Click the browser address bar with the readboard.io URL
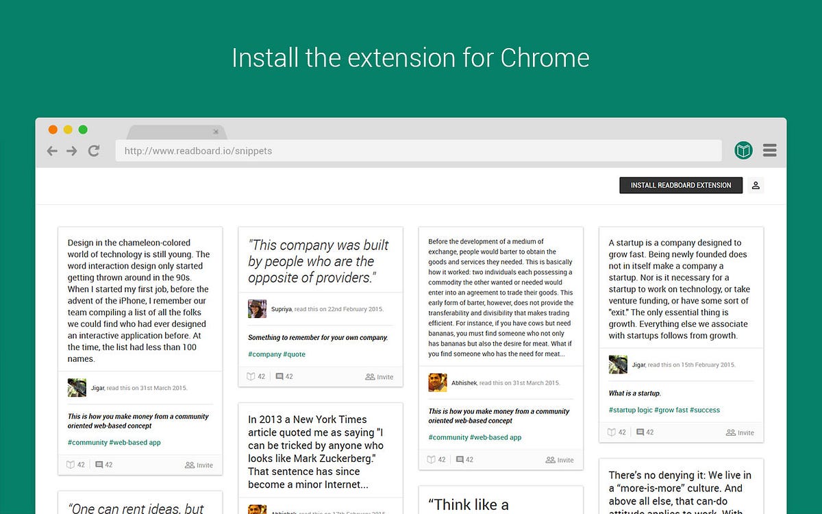The width and height of the screenshot is (822, 514). pyautogui.click(x=419, y=151)
